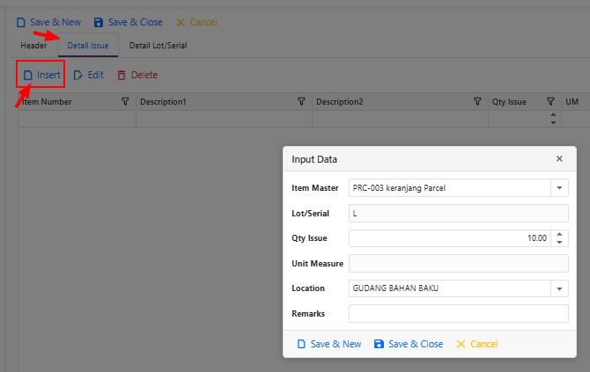Screen dimensions: 590x372
Task: Click the Description1 column header
Action: tap(224, 101)
